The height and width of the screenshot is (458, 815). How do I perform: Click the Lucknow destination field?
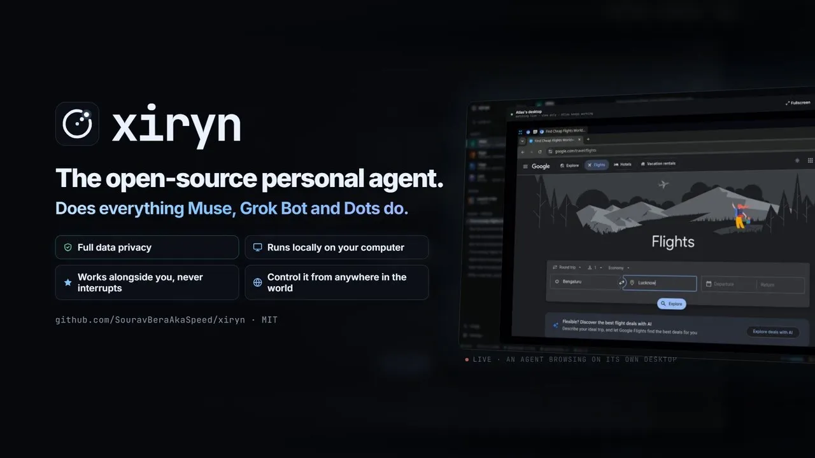pyautogui.click(x=660, y=282)
